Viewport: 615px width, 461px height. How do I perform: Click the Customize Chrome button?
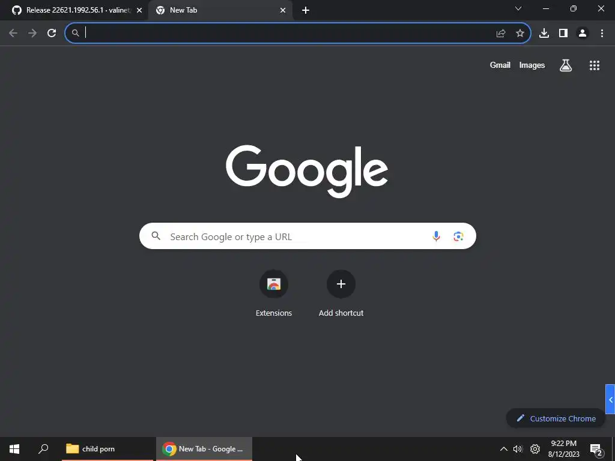(x=556, y=418)
